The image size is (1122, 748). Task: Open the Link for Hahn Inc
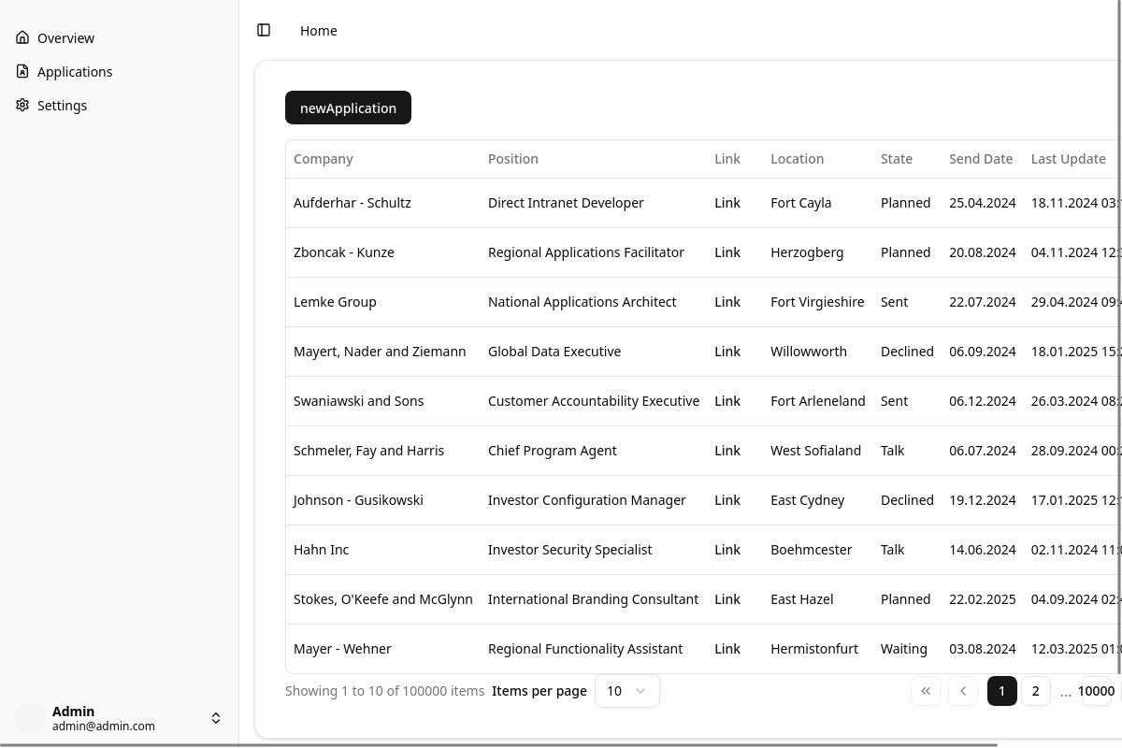726,550
